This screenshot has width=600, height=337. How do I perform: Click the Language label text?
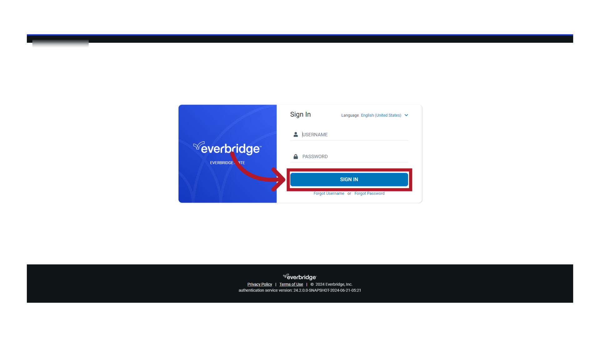click(350, 115)
